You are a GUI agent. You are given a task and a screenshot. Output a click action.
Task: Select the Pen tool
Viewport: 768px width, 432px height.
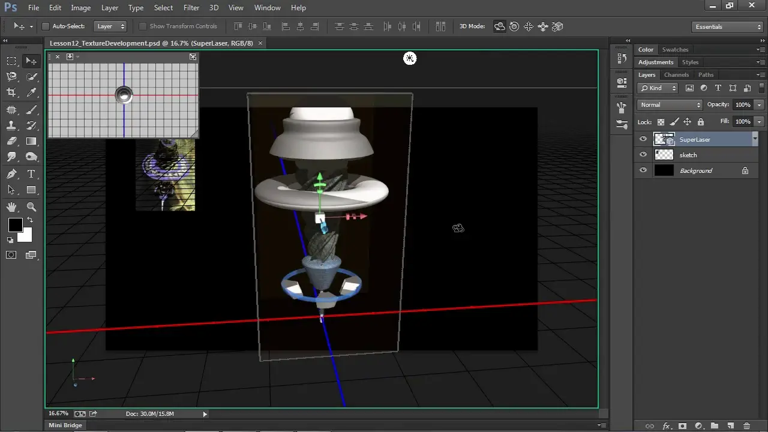[x=11, y=174]
